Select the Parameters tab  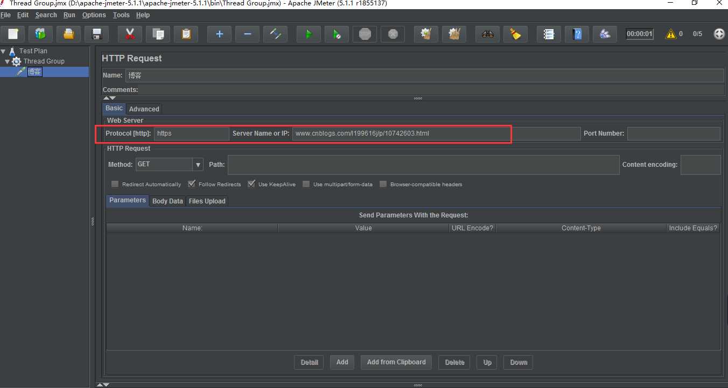128,200
